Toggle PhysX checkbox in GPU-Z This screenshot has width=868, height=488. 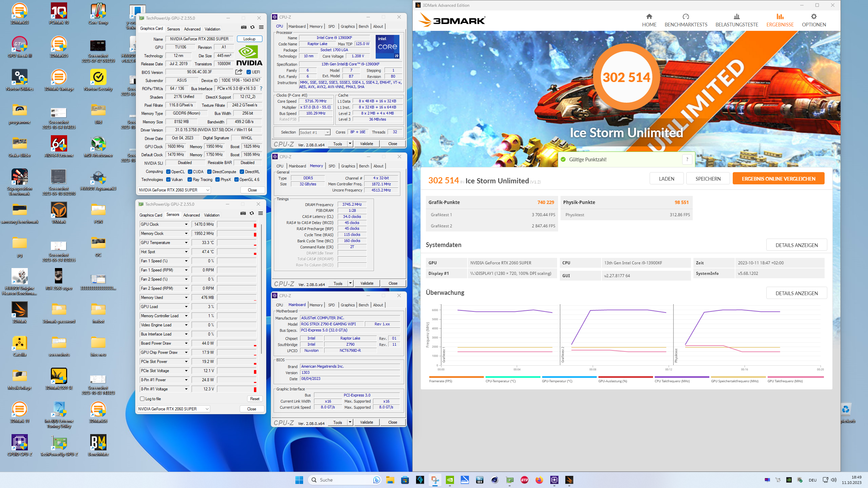click(217, 180)
